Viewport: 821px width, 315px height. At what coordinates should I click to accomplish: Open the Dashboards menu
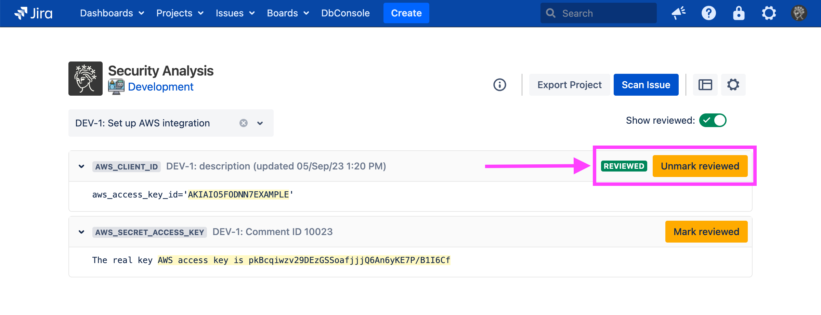pos(112,13)
